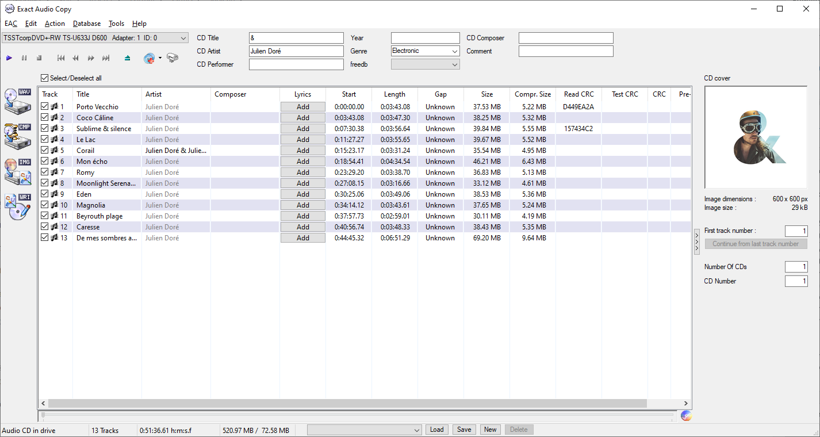Image resolution: width=820 pixels, height=437 pixels.
Task: Click music note icon of Corail
Action: point(54,150)
